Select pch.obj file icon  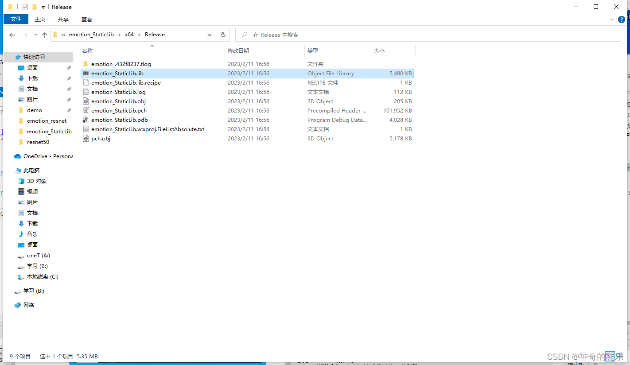pos(86,138)
